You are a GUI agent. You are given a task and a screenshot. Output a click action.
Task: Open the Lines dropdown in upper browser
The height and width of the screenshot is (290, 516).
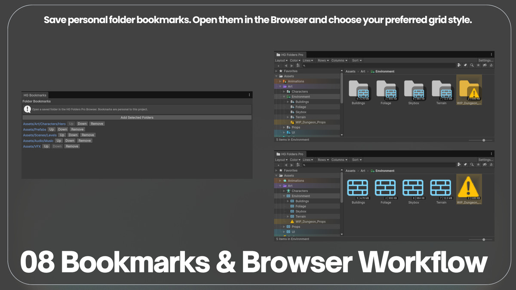[308, 61]
